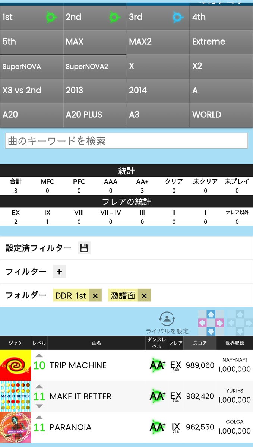Tap the X version folder
Screen dimensions: 253x447
pyautogui.click(x=158, y=66)
